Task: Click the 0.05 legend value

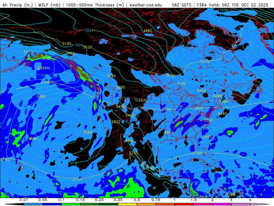Action: (42, 200)
